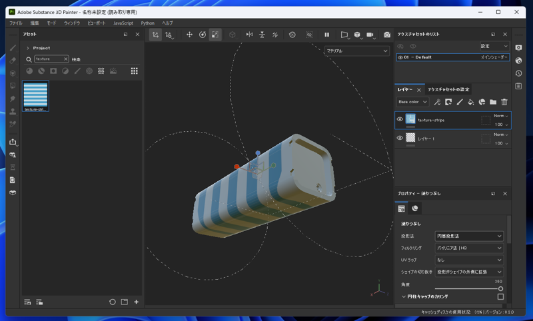The height and width of the screenshot is (321, 533).
Task: Add a folder group in Layers panel
Action: point(493,102)
